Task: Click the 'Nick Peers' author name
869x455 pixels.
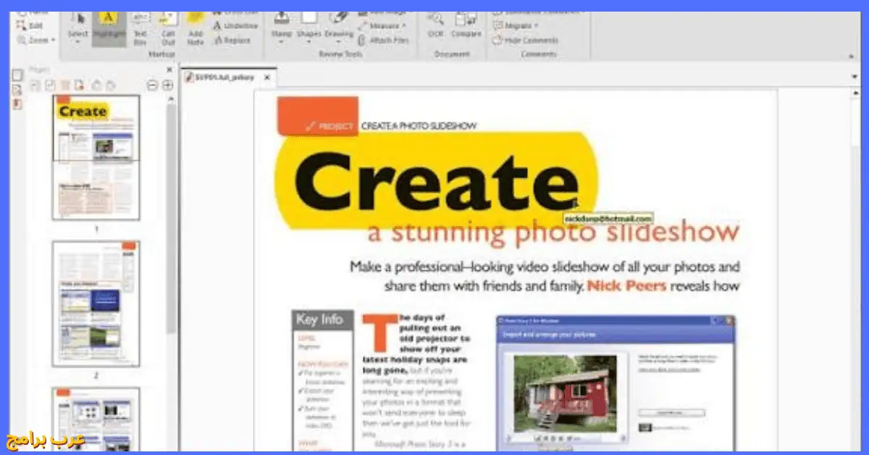Action: click(x=626, y=286)
